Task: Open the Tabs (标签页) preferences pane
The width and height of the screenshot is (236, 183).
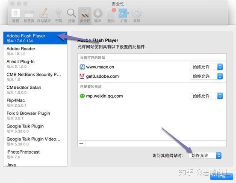Action: [29, 16]
